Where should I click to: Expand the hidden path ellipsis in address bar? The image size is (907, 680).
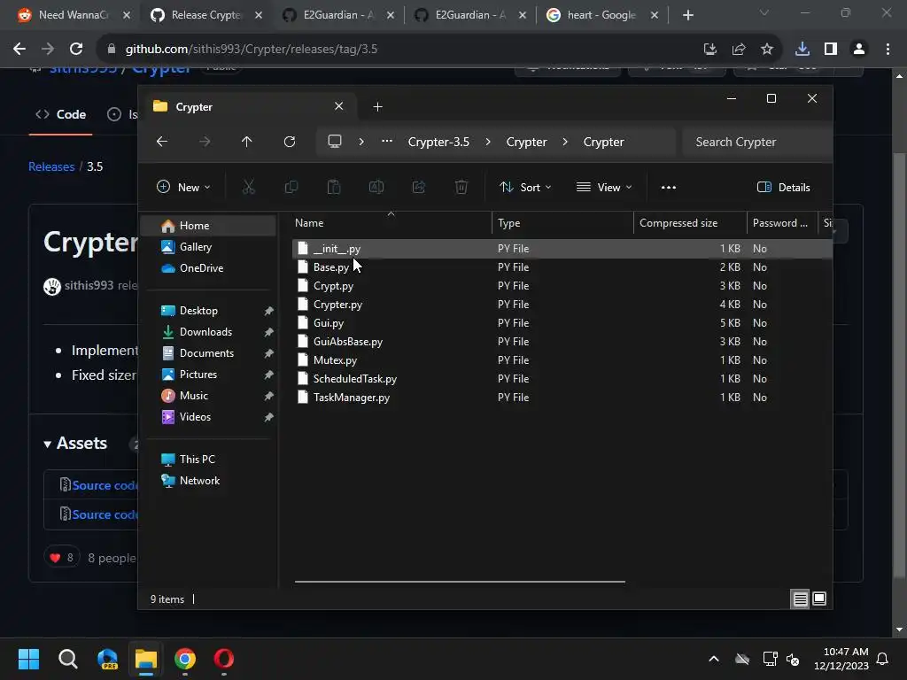pyautogui.click(x=387, y=142)
